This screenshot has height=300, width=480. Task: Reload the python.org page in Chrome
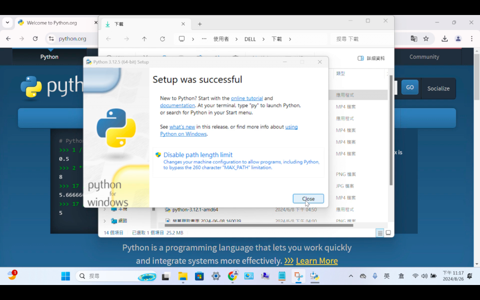[35, 38]
